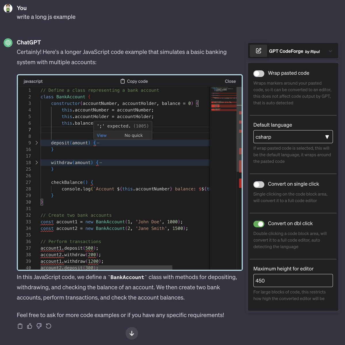
Task: Copy the ChatGPT response with the clipboard icon
Action: pyautogui.click(x=20, y=326)
